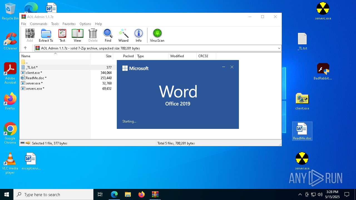Show hidden tray icons chevron
The height and width of the screenshot is (200, 356).
(x=300, y=194)
